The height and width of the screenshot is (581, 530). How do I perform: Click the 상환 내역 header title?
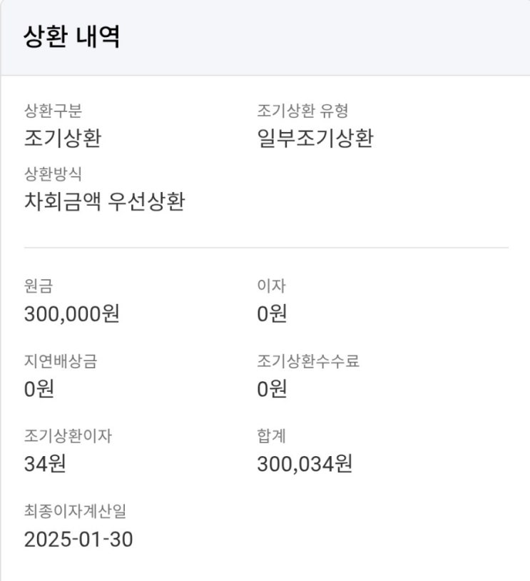[72, 37]
